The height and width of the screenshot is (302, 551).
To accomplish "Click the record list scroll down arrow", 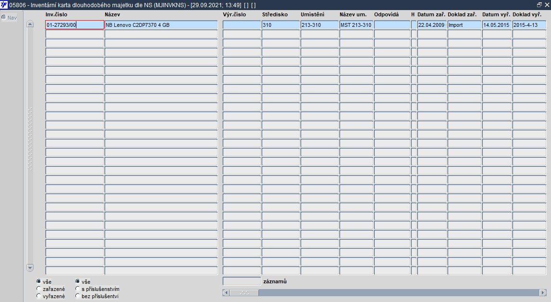I will point(30,268).
